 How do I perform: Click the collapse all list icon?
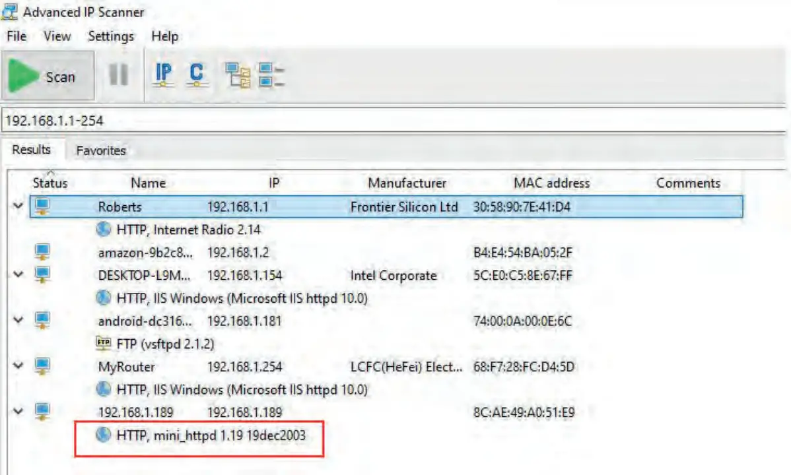click(x=271, y=75)
